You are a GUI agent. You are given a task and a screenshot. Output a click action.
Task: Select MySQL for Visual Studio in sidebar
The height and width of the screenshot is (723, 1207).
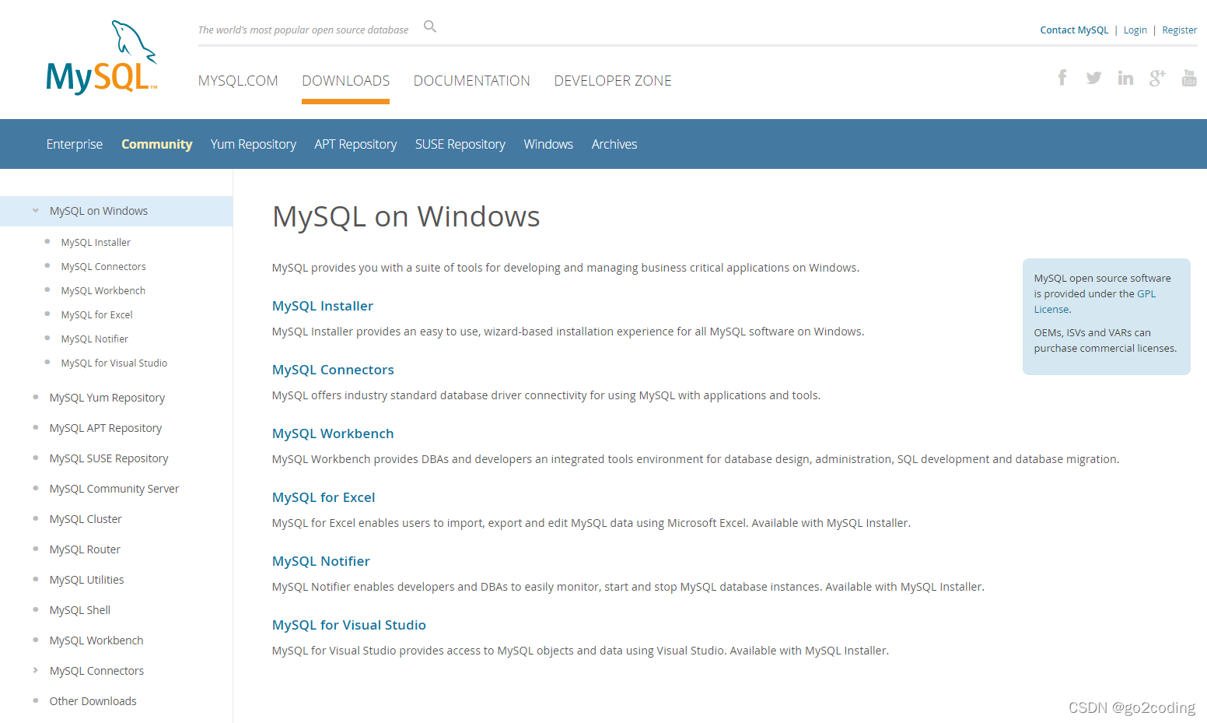[114, 363]
